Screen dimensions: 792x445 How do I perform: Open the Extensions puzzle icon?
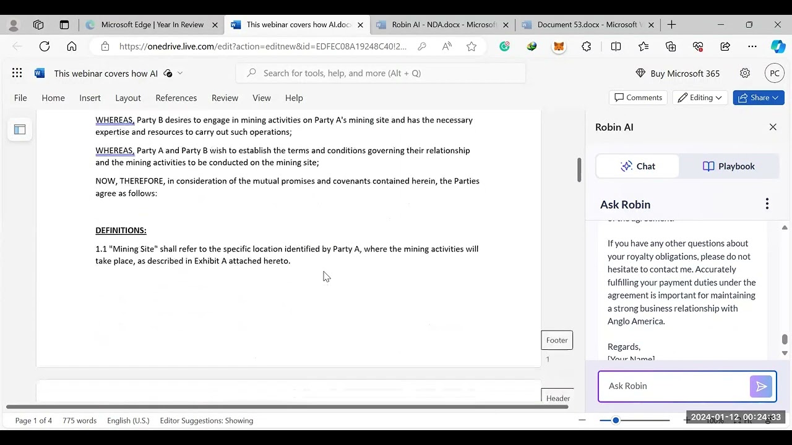(587, 46)
